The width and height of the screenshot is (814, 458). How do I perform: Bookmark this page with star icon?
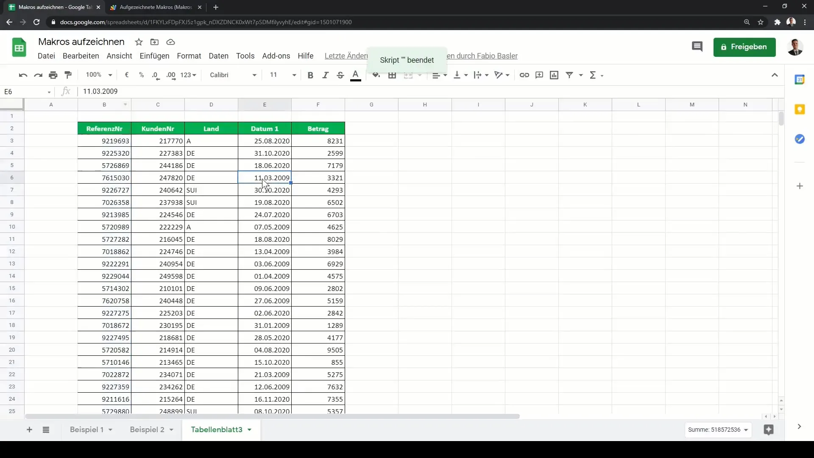click(x=761, y=22)
